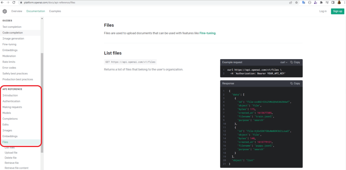The width and height of the screenshot is (346, 170).
Task: Open the Examples tab
Action: point(55,11)
